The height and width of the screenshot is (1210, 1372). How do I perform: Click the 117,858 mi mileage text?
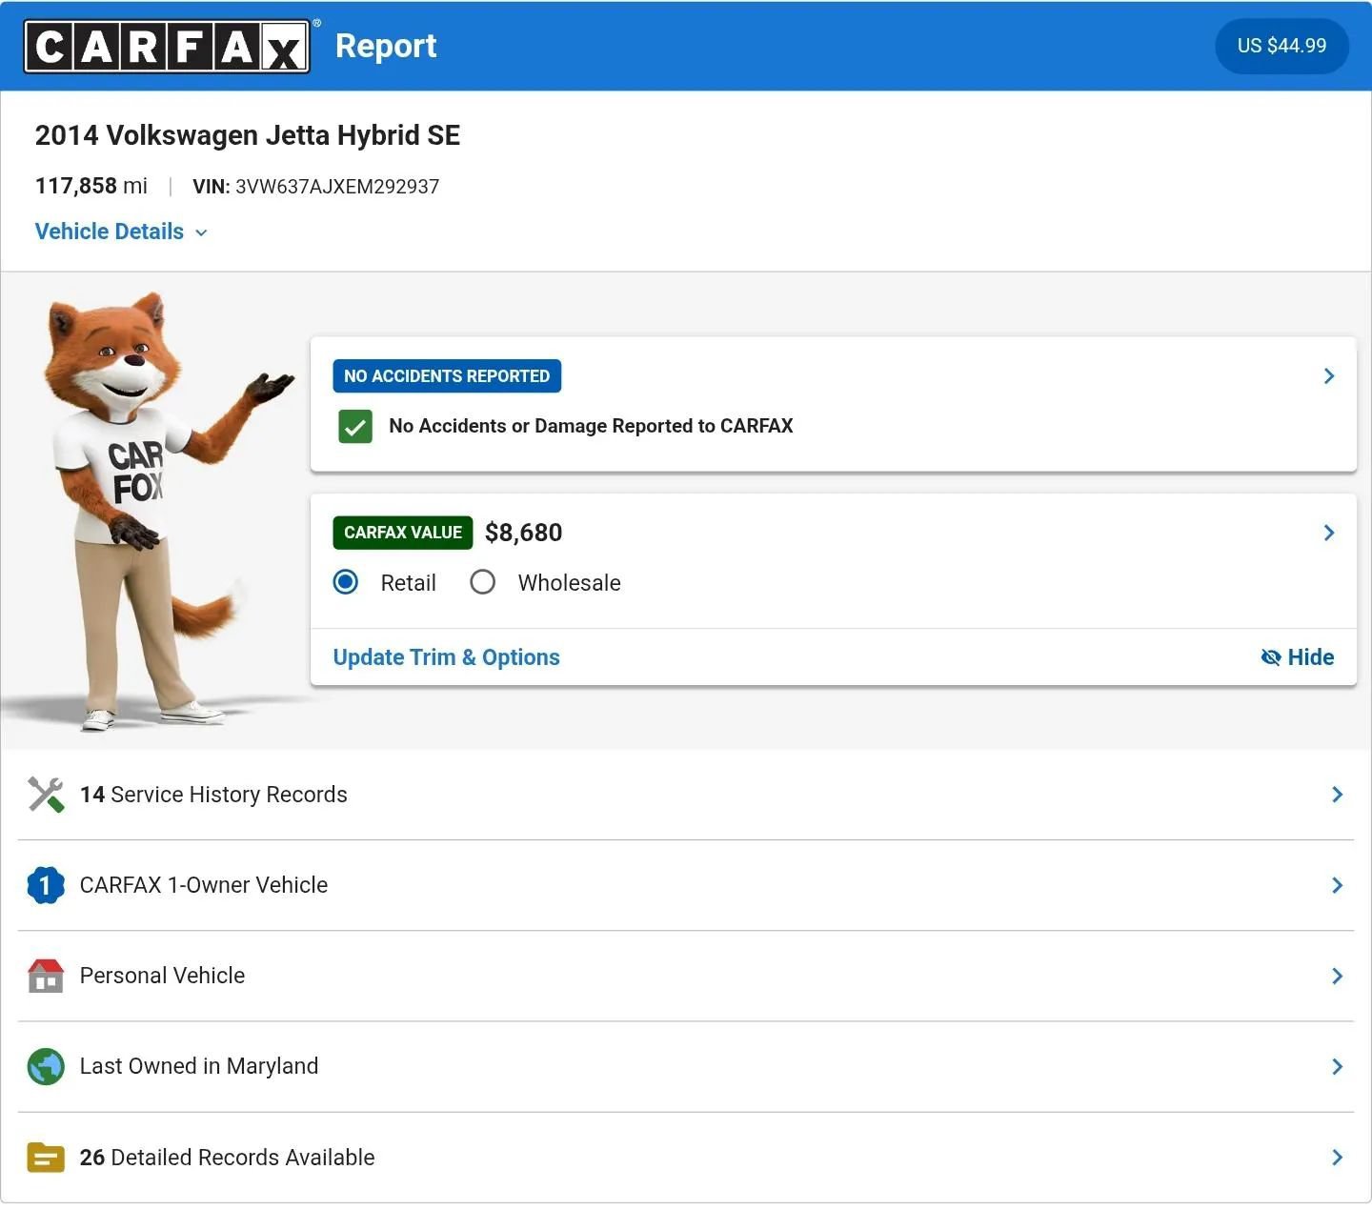click(x=91, y=186)
